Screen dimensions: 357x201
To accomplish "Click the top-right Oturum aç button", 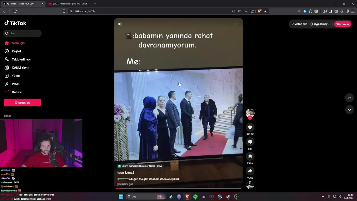I will [x=342, y=24].
